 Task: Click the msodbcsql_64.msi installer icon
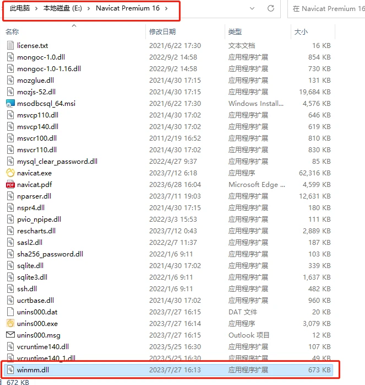pyautogui.click(x=10, y=104)
